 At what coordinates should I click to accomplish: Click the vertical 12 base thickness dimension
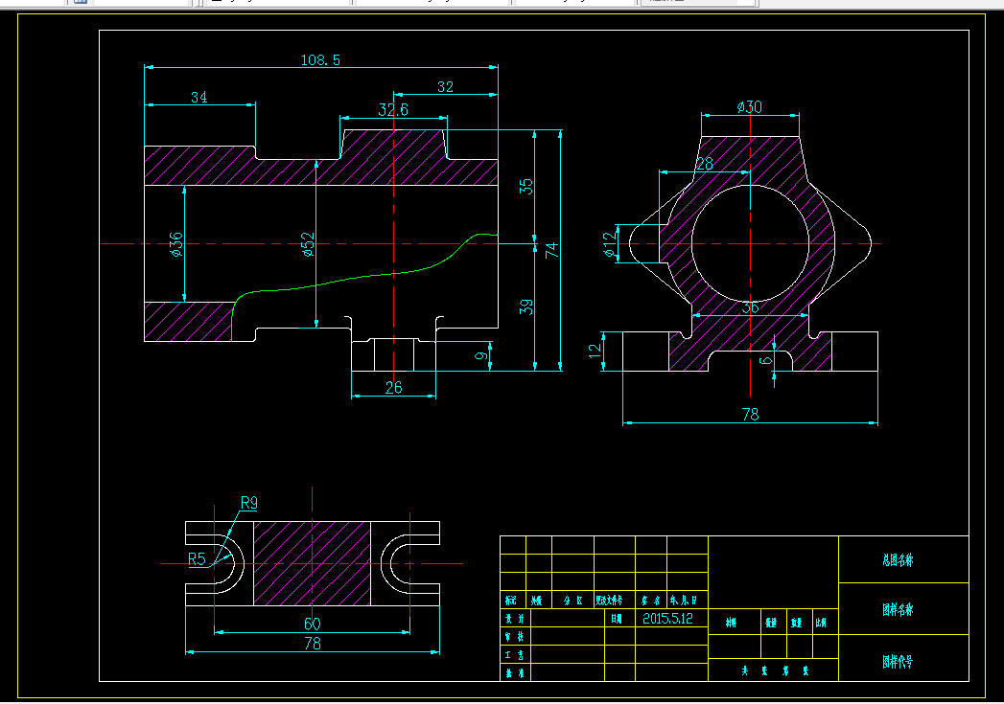click(595, 351)
